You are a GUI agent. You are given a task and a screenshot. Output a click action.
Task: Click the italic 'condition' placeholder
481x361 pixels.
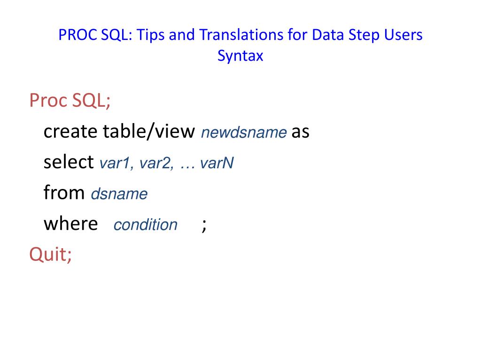146,225
